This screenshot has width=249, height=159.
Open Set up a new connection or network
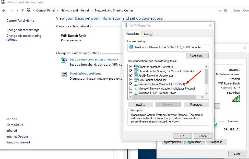[x=94, y=59]
